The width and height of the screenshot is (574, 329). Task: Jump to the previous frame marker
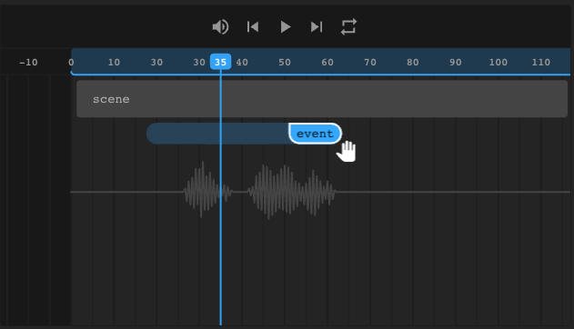pyautogui.click(x=253, y=26)
